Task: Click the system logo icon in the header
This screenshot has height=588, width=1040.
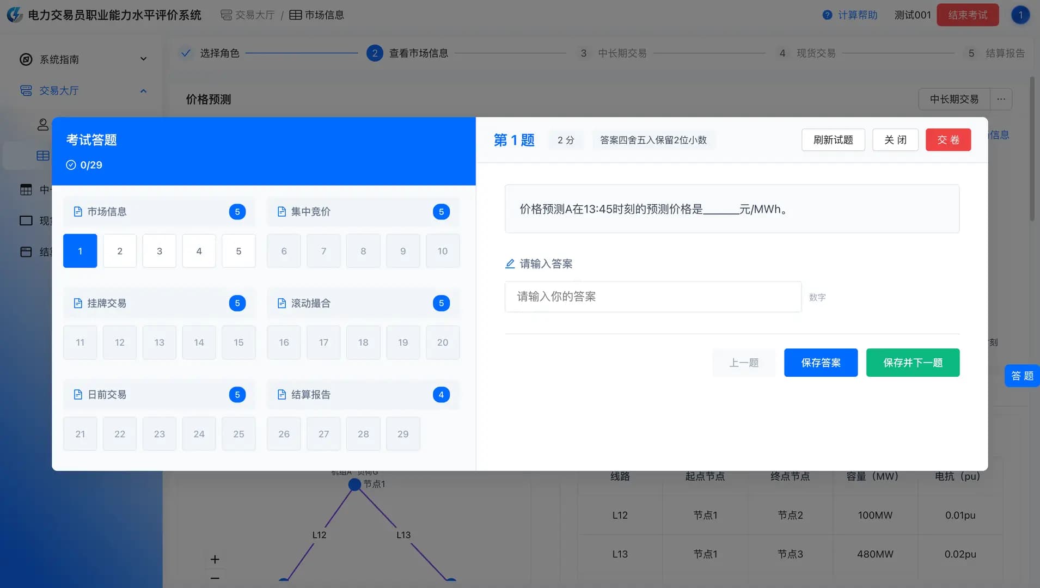Action: [x=15, y=15]
